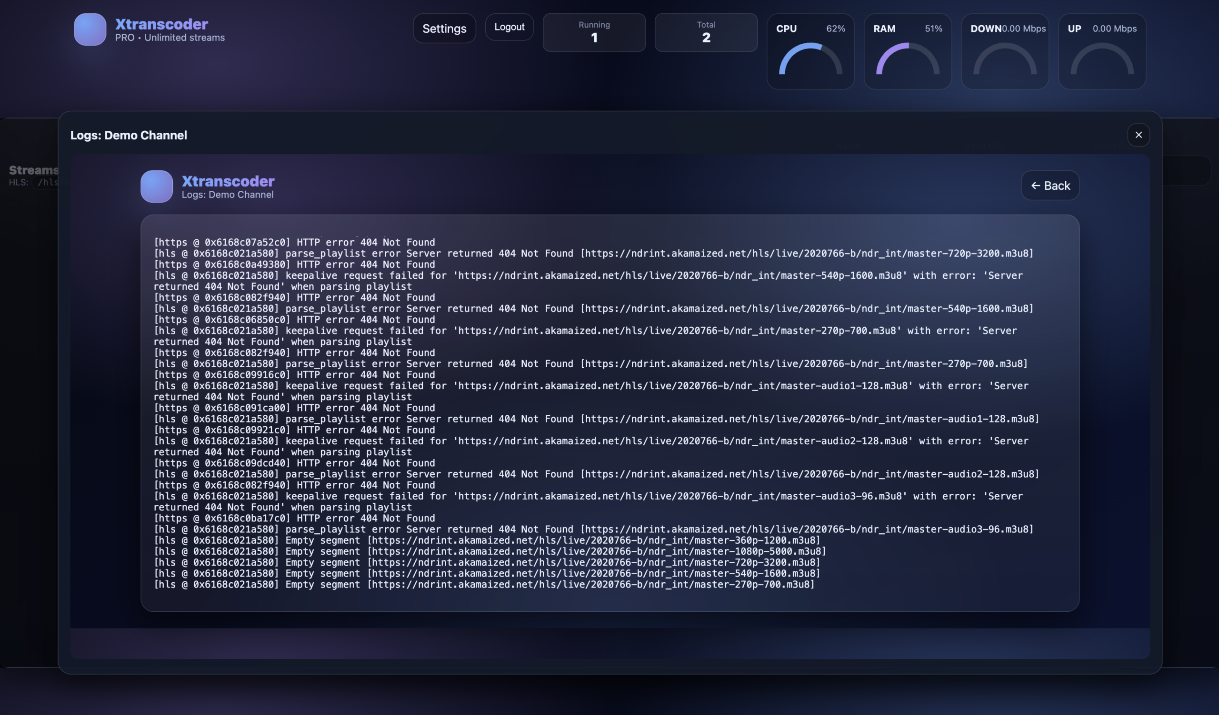Click the Xtranscoder logo in the top header
This screenshot has height=715, width=1219.
coord(90,29)
